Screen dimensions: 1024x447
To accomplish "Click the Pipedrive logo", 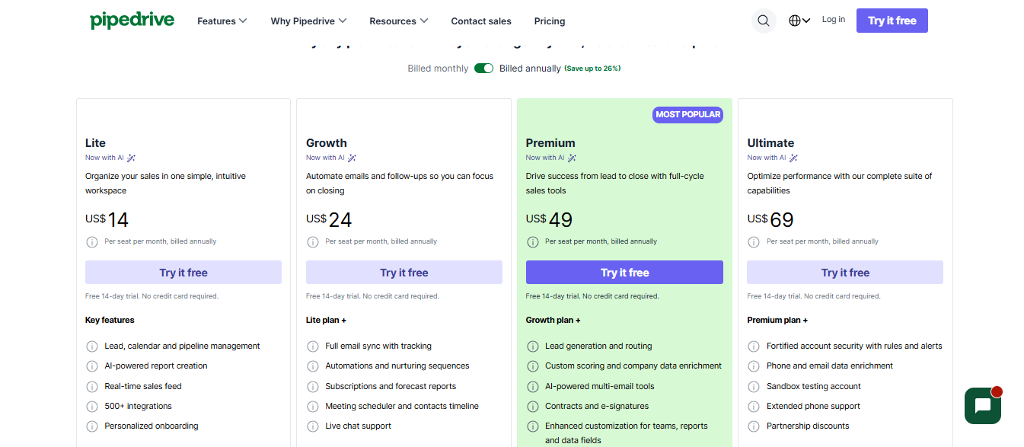I will click(x=131, y=20).
